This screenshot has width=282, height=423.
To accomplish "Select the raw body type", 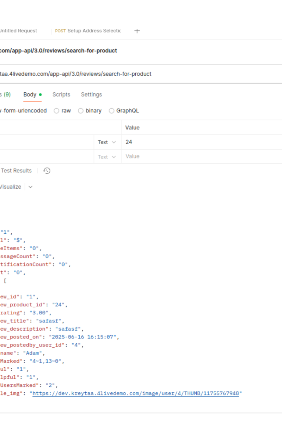I will point(62,111).
